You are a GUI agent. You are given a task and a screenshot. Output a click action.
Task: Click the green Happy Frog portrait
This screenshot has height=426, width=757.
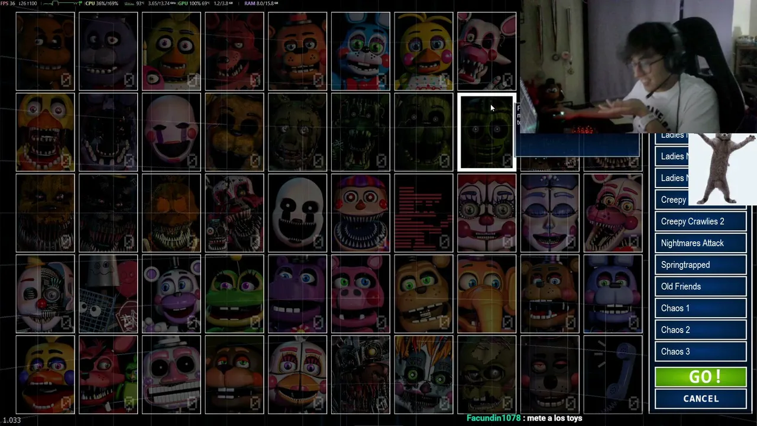click(x=234, y=294)
